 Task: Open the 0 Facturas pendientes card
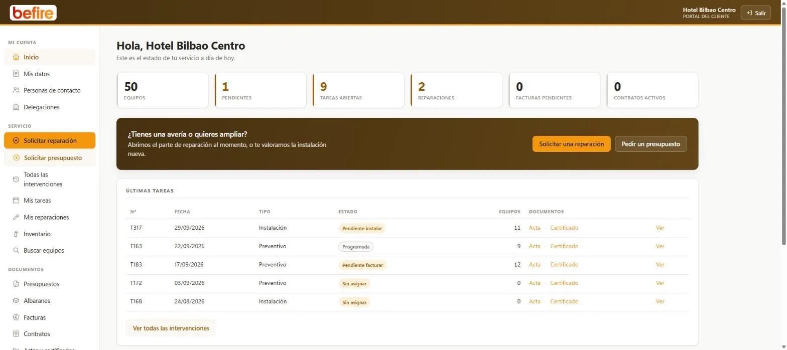point(555,90)
